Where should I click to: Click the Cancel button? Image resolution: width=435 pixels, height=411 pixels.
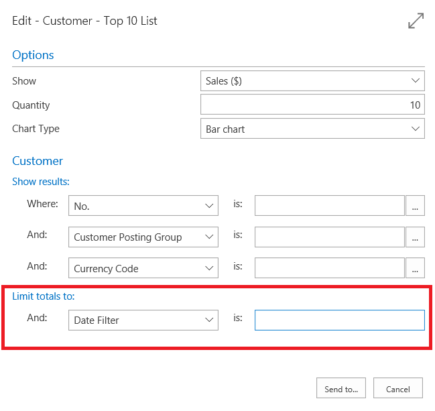point(398,389)
